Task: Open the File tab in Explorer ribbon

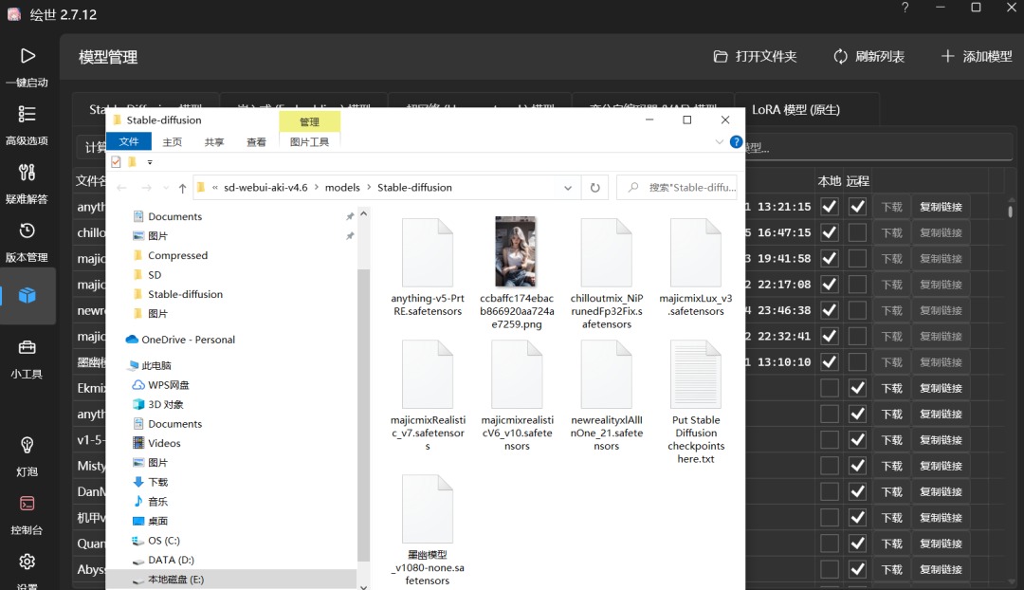Action: point(129,141)
